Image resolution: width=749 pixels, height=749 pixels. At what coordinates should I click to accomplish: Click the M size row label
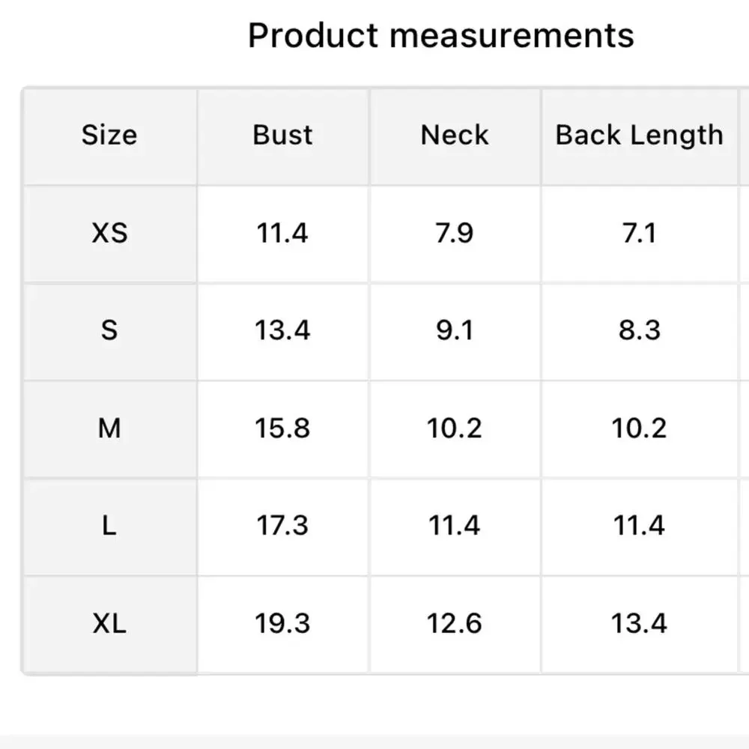point(110,428)
